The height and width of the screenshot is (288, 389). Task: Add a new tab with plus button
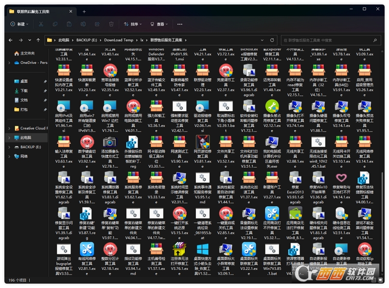click(x=84, y=12)
